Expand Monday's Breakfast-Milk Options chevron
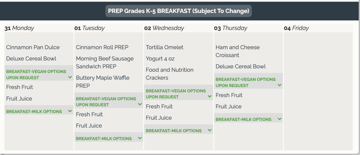Screen dimensions: 360x155 pyautogui.click(x=70, y=111)
